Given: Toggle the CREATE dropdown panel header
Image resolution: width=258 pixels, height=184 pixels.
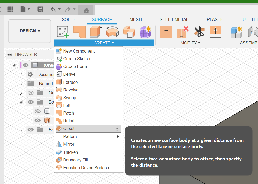Looking at the screenshot, I should [x=104, y=43].
